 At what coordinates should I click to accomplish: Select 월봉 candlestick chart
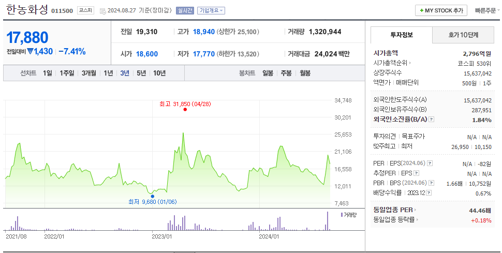305,73
